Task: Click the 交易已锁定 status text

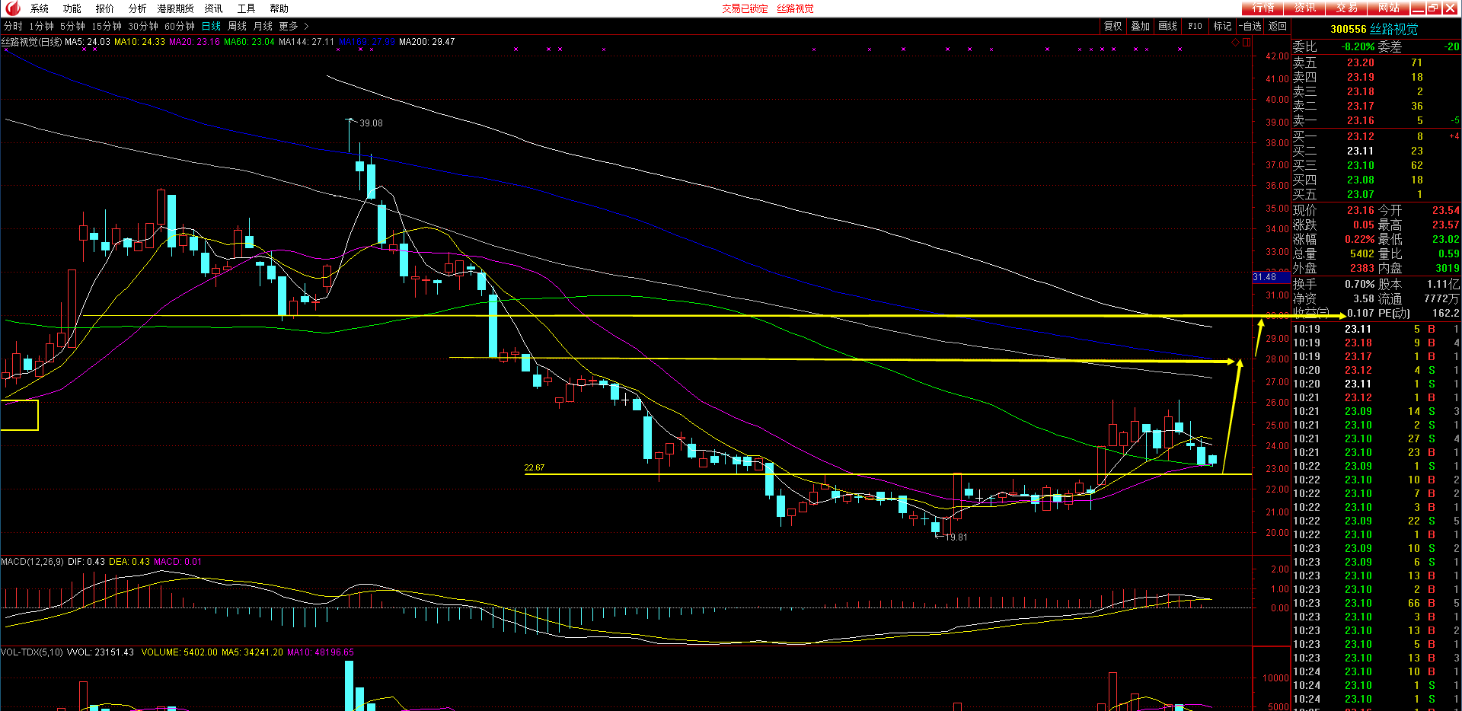Action: tap(745, 9)
